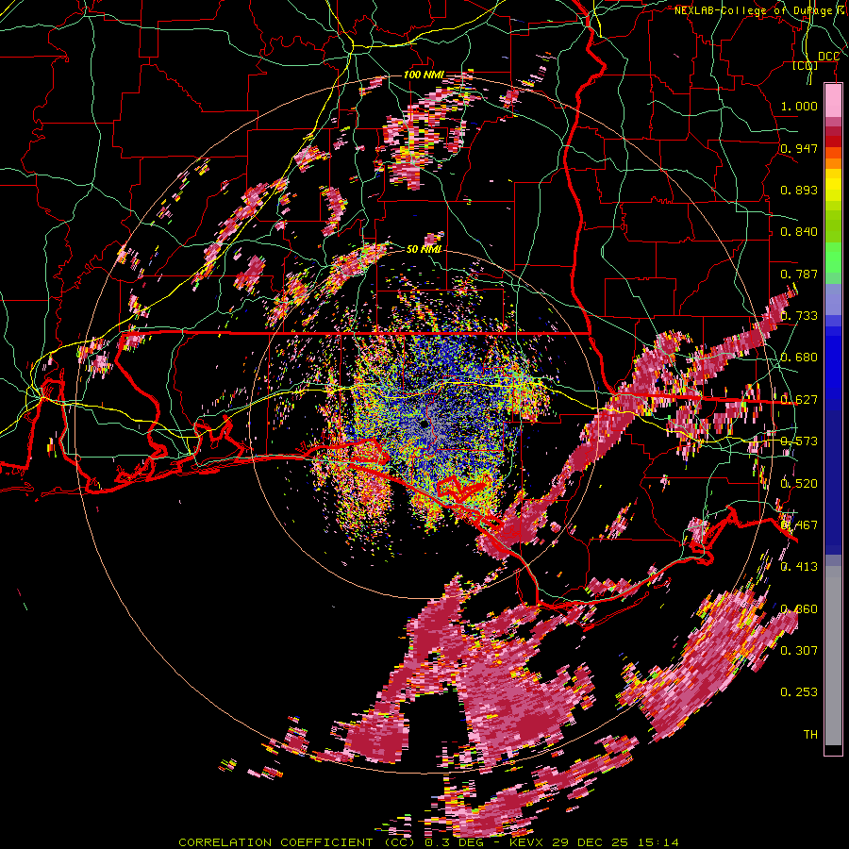Click the "TH" label at the color scale bottom
Image resolution: width=849 pixels, height=849 pixels.
[x=810, y=734]
